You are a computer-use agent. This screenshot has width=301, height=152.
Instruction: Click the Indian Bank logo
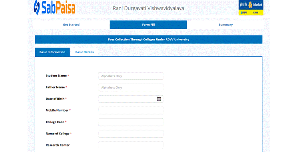coord(251,8)
